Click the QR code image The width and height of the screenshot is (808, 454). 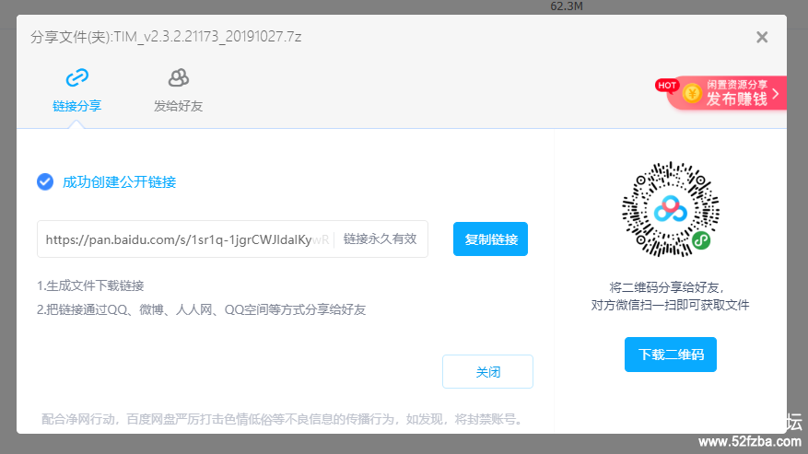(671, 209)
